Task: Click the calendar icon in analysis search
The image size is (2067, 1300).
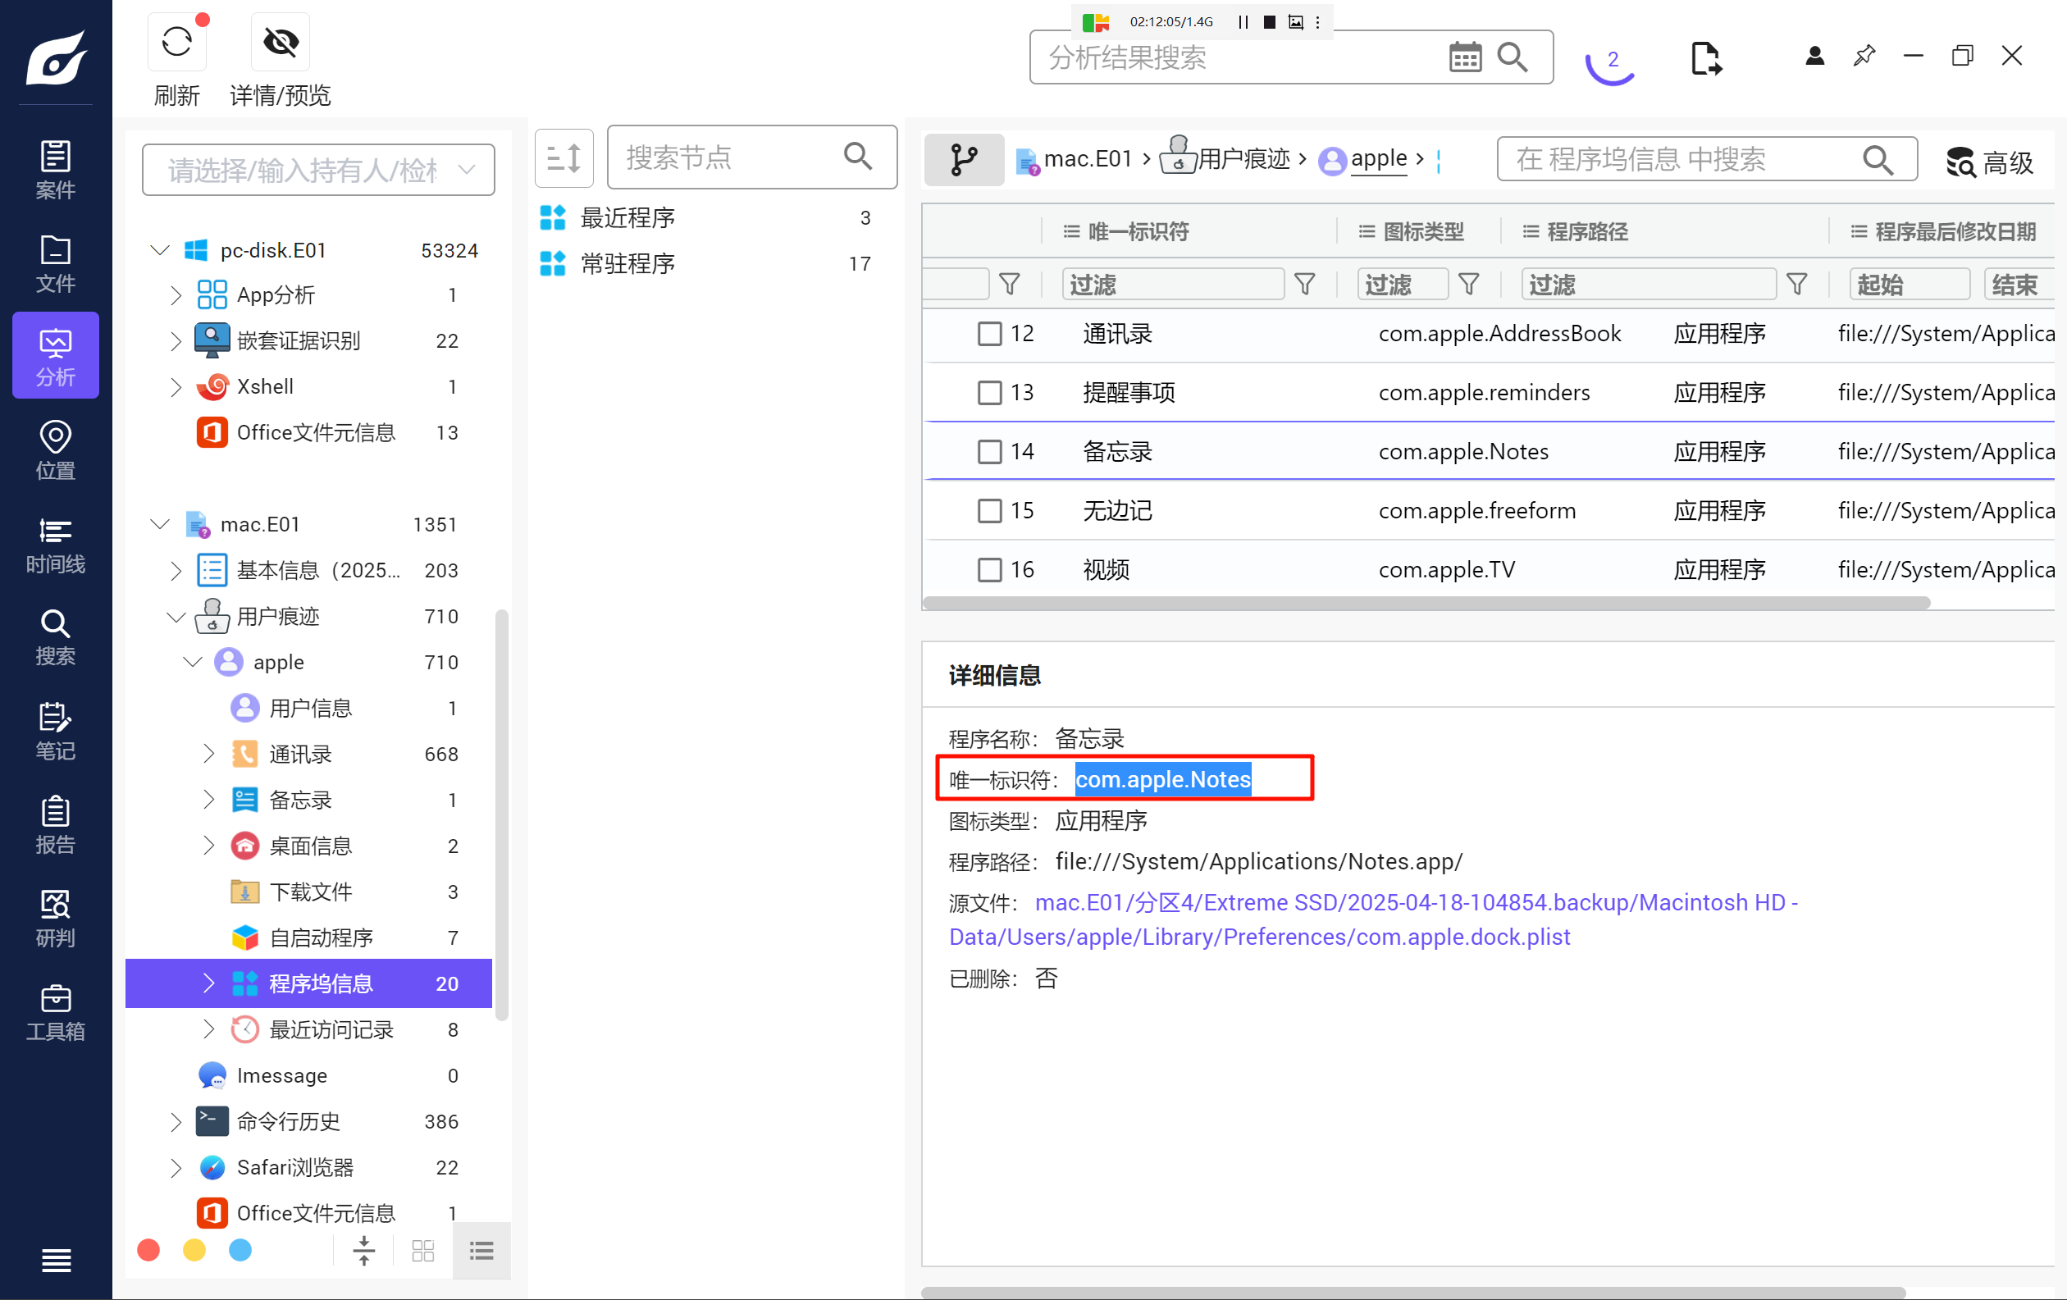Action: point(1464,57)
